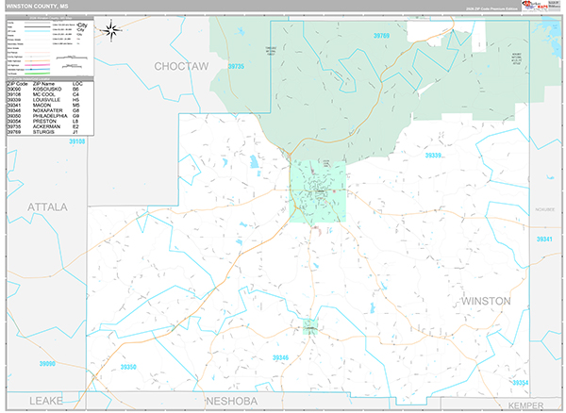Click the 39346 ZIP label on the map

(x=280, y=357)
